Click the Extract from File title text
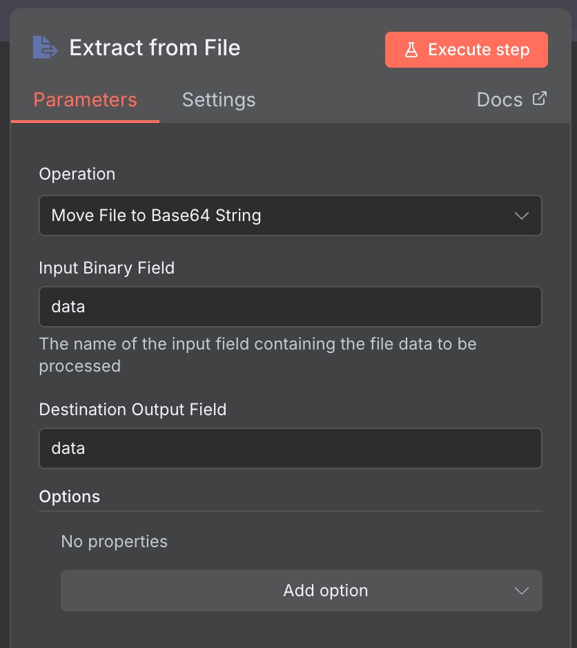 (155, 48)
